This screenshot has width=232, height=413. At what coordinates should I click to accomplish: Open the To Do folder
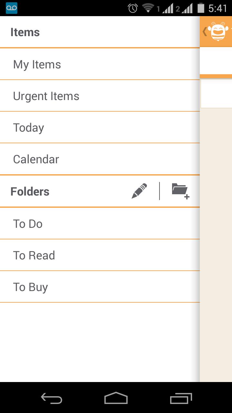coord(28,224)
